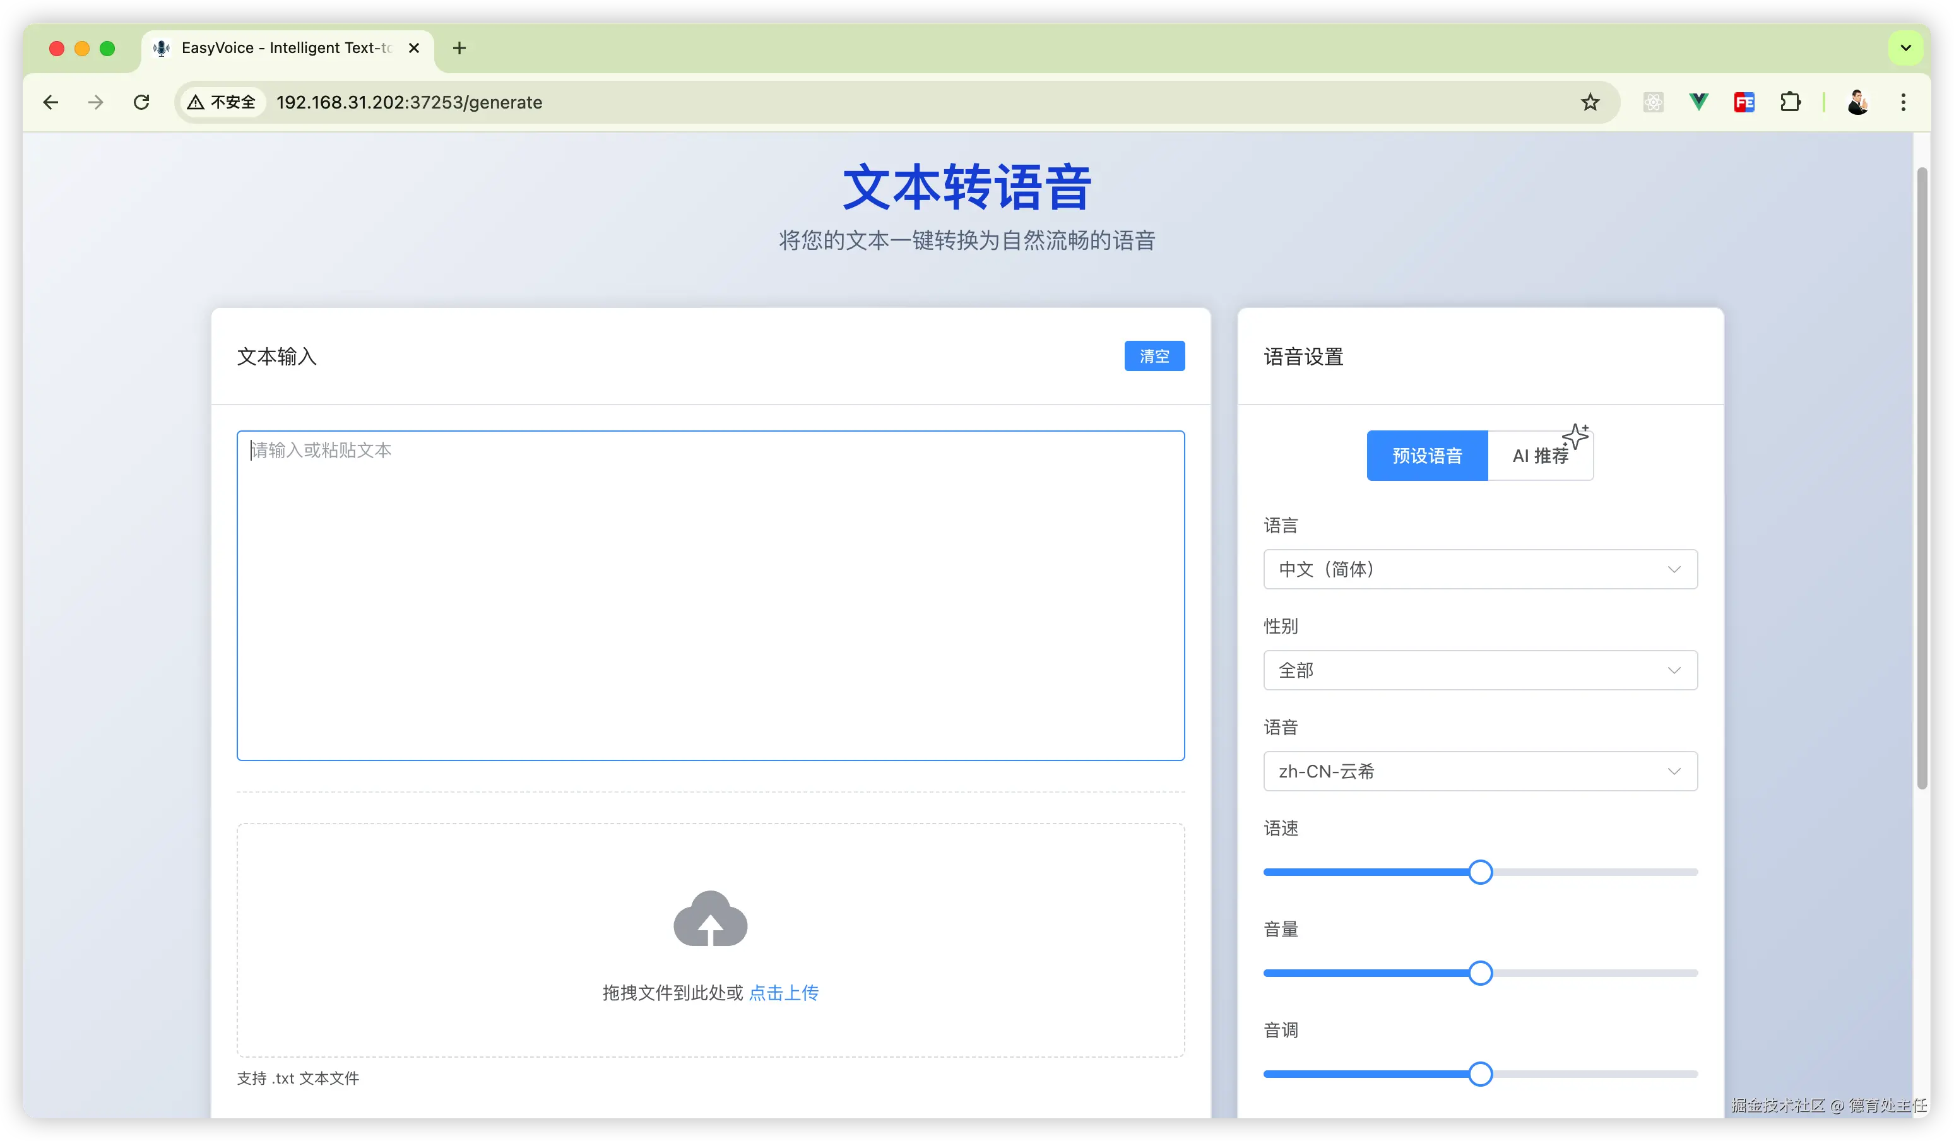Click the 语速 slider handle

point(1480,872)
